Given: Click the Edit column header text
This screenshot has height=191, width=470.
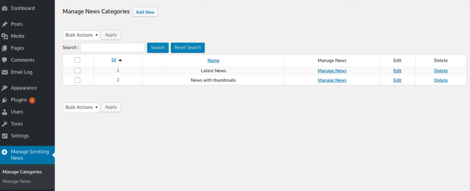Looking at the screenshot, I should pyautogui.click(x=397, y=61).
